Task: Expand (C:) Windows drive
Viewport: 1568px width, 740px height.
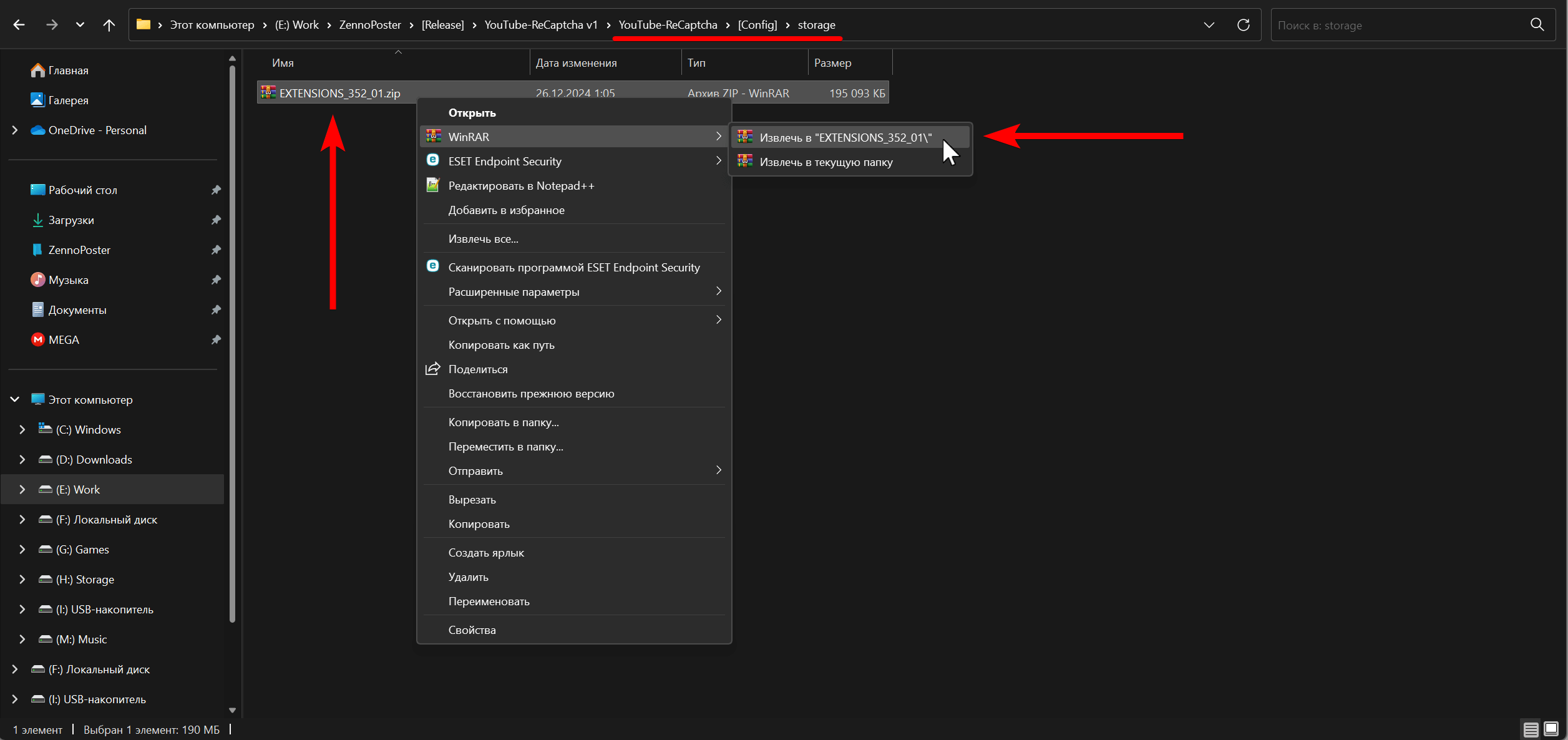Action: pyautogui.click(x=22, y=430)
